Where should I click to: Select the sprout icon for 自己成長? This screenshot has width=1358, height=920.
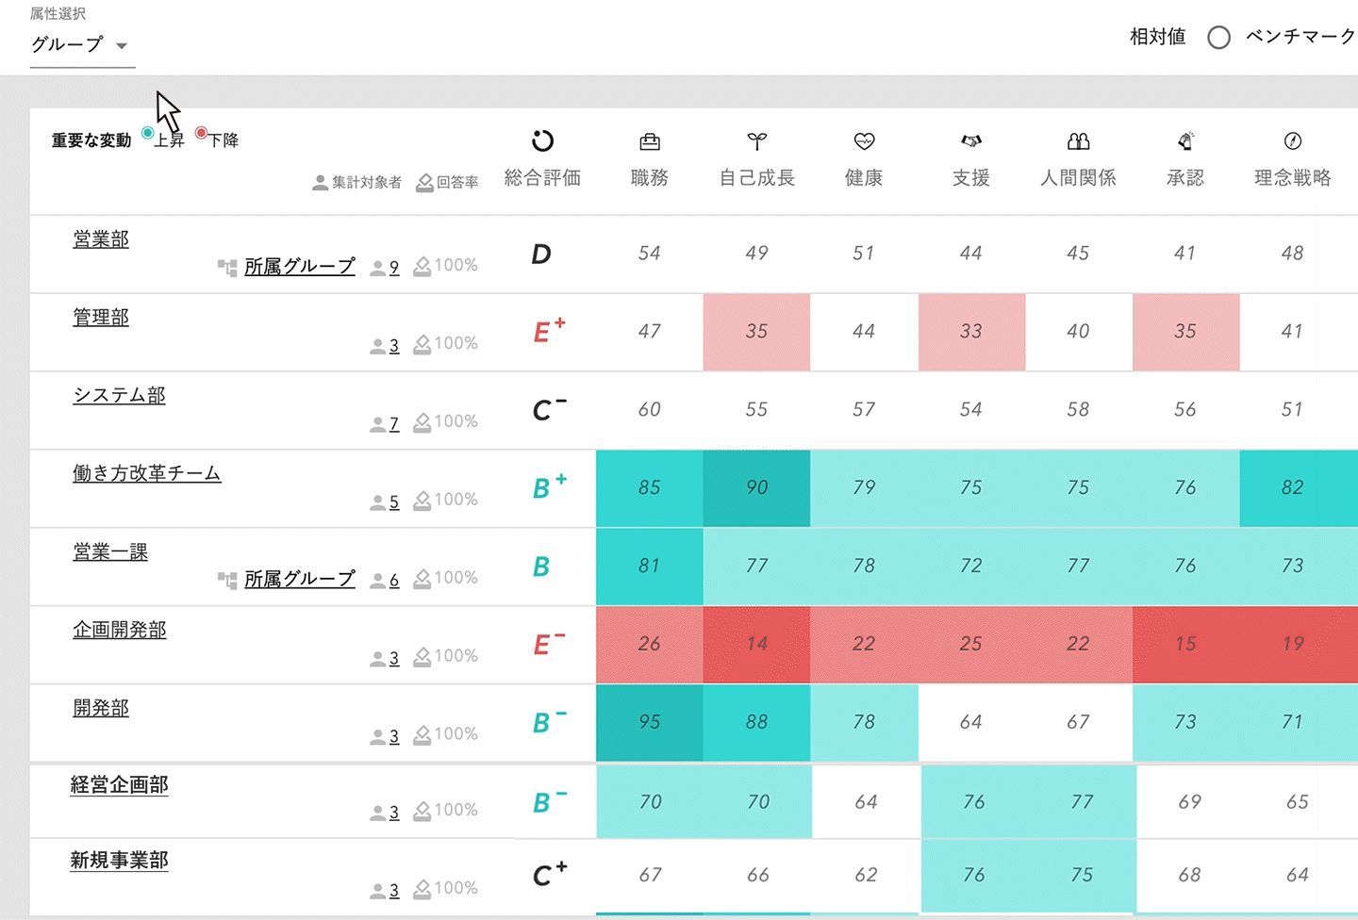(x=756, y=141)
